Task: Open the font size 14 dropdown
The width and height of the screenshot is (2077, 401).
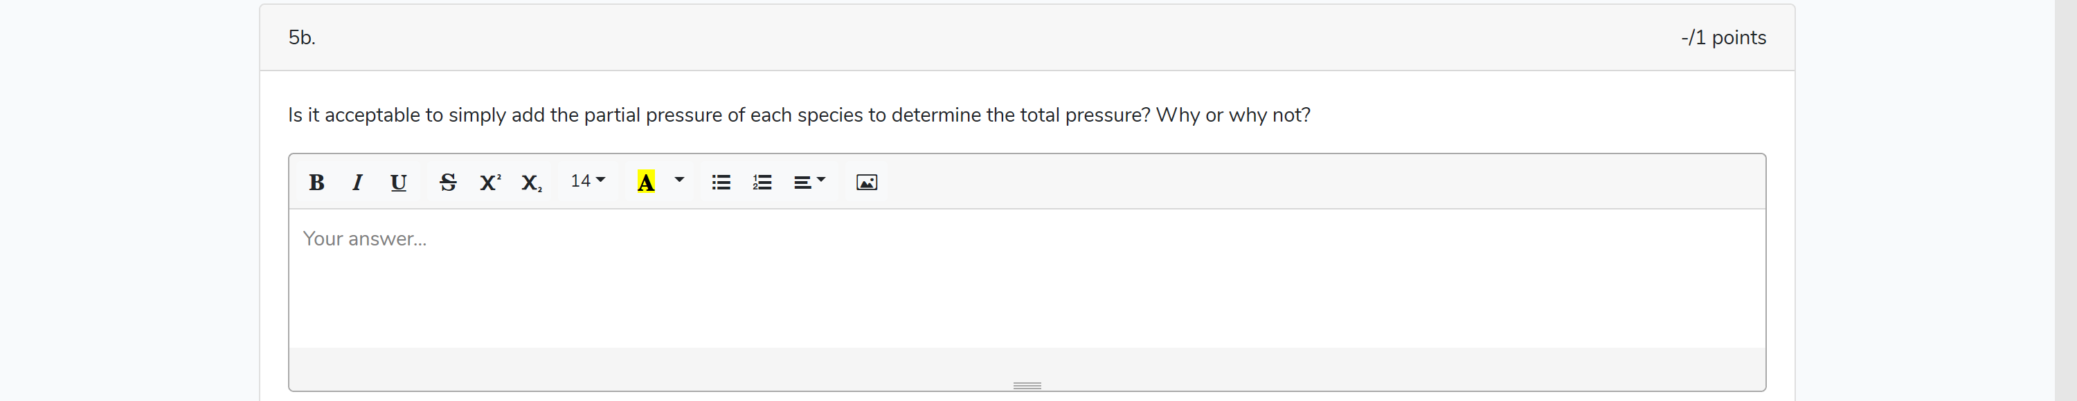Action: 587,180
